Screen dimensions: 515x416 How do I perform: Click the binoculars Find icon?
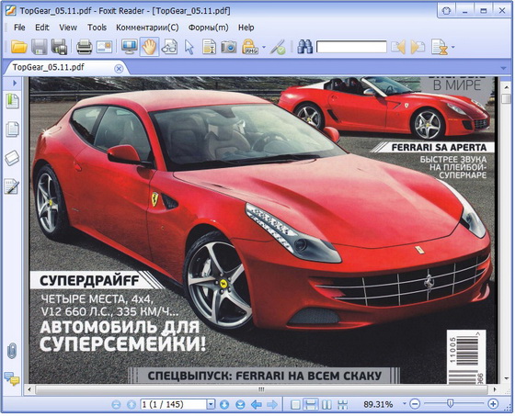[304, 47]
